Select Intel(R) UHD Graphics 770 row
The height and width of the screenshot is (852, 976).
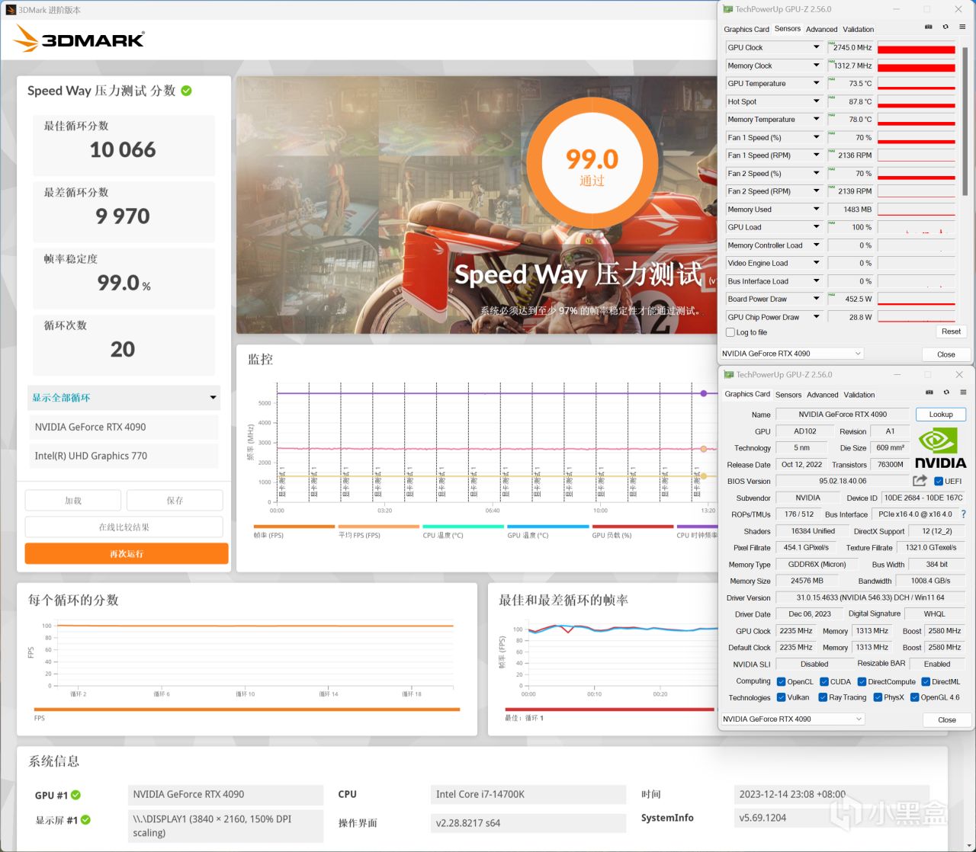124,456
